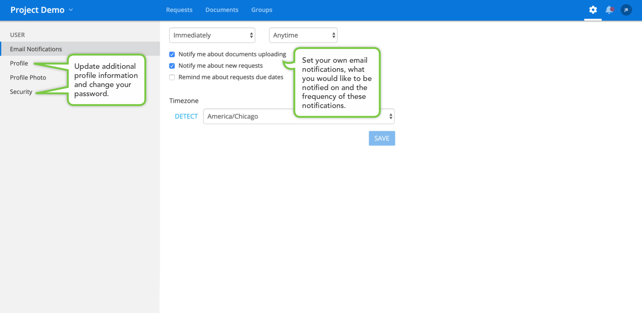The width and height of the screenshot is (642, 313).
Task: Open the Anytime time dropdown
Action: [x=303, y=35]
